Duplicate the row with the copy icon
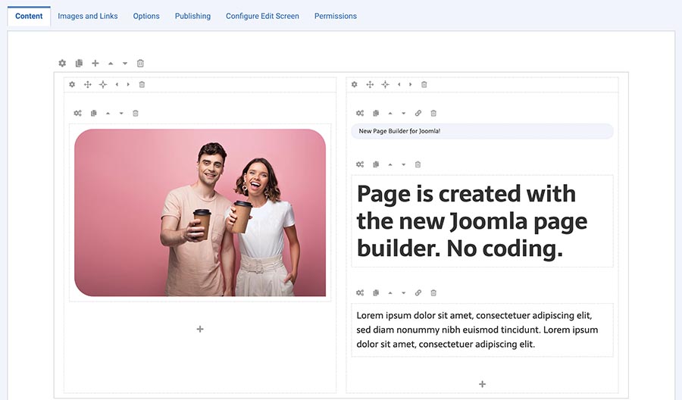The image size is (682, 400). [79, 63]
